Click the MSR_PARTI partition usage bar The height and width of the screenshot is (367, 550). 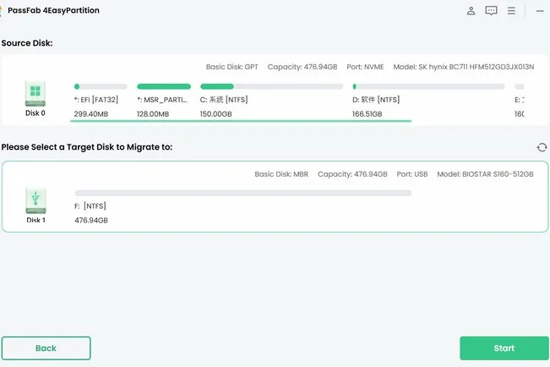click(164, 86)
